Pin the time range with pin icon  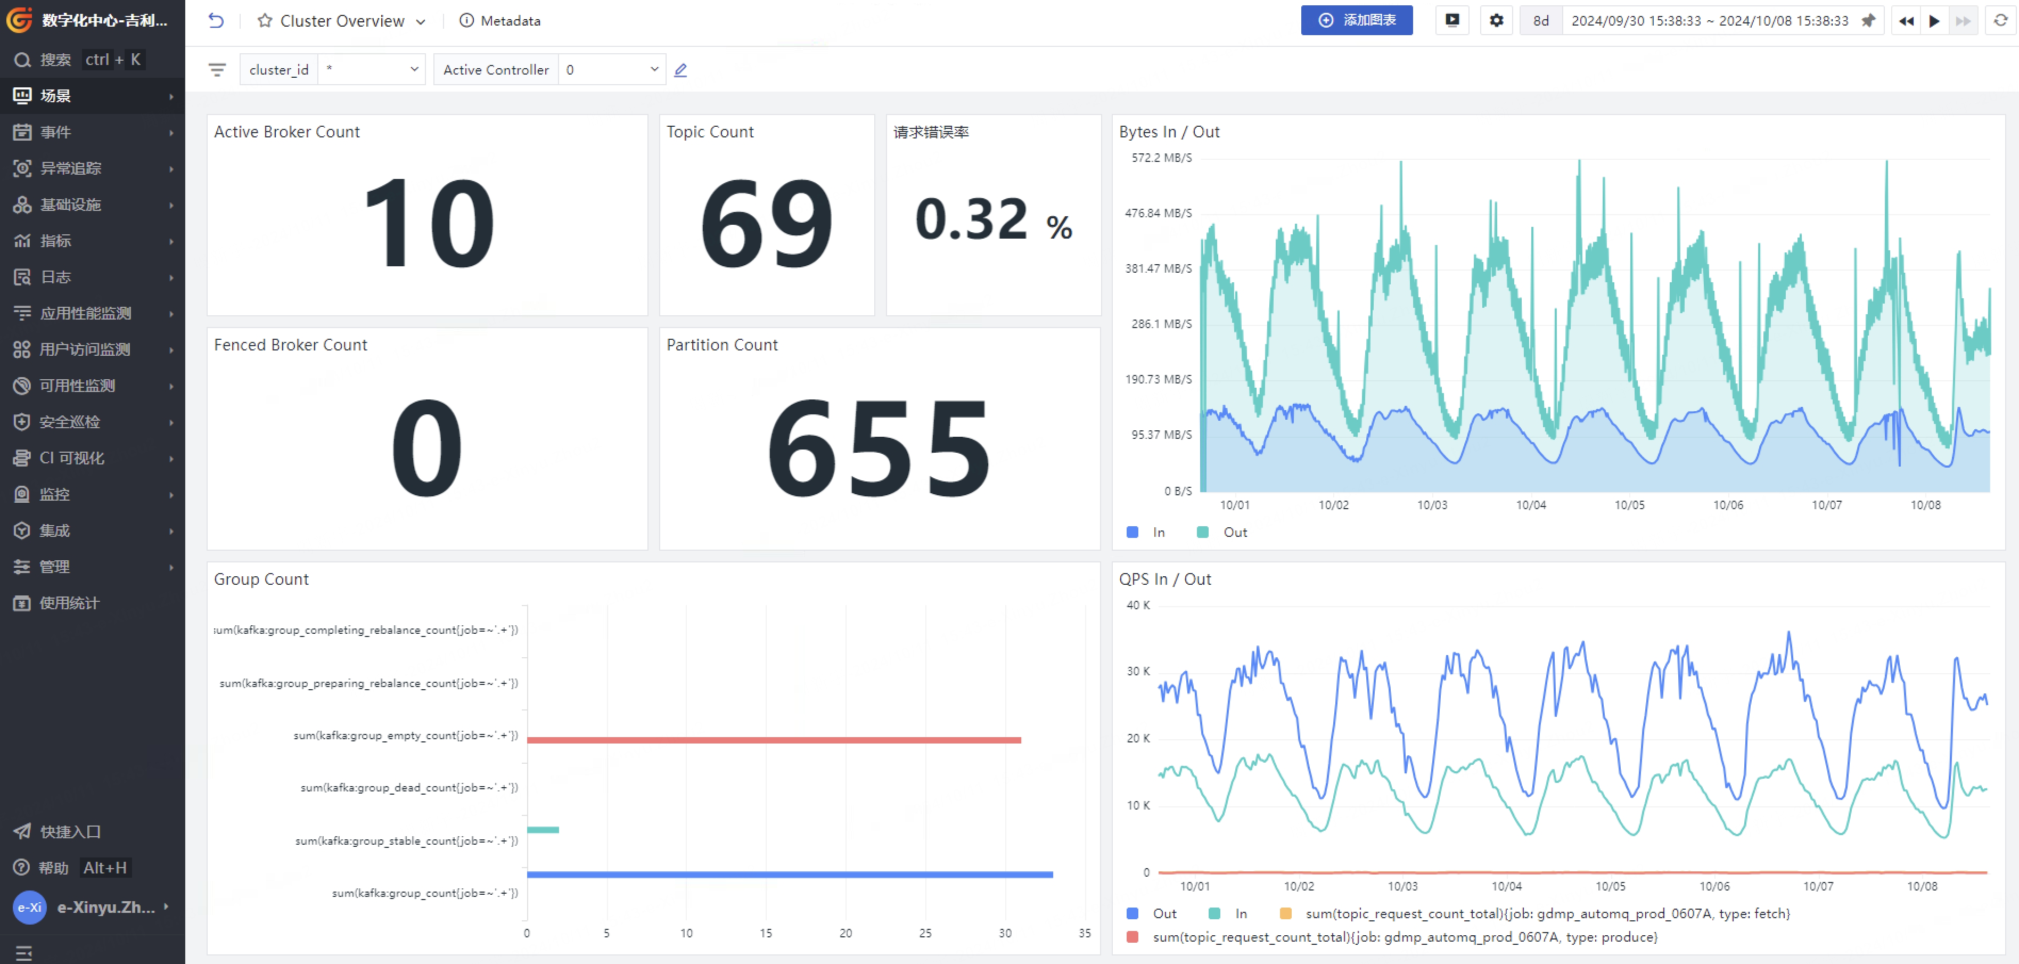1868,21
